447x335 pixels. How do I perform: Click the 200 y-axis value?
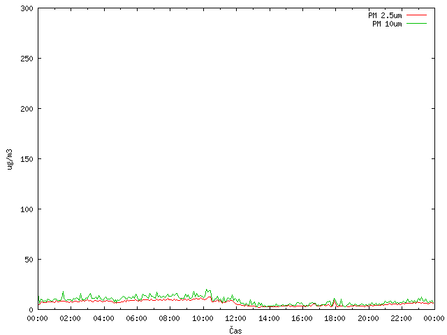27,109
